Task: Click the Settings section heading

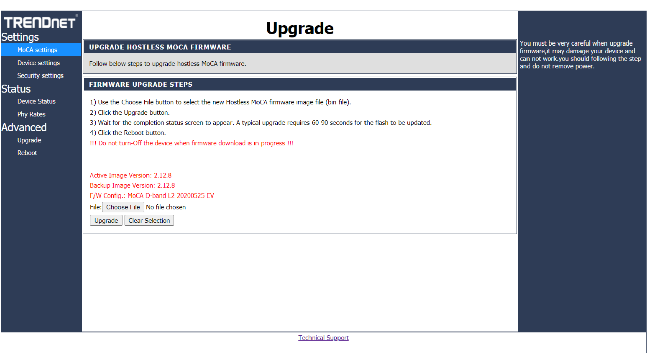Action: pyautogui.click(x=20, y=37)
